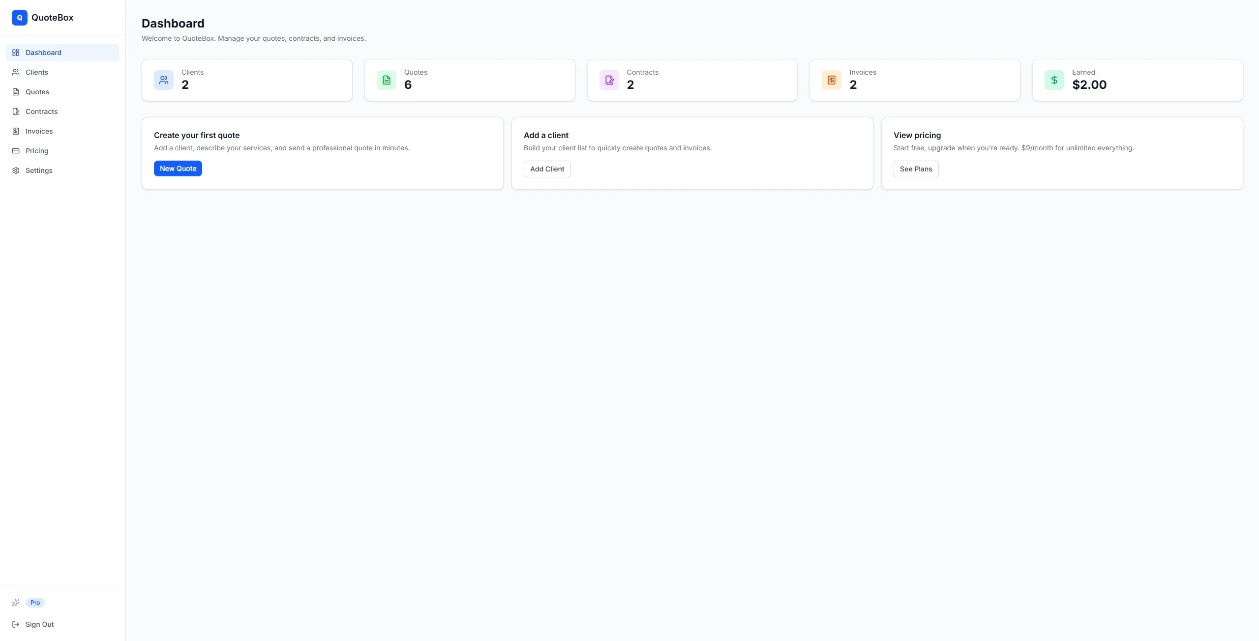The width and height of the screenshot is (1259, 641).
Task: Click the Dashboard grid icon in sidebar
Action: (16, 53)
